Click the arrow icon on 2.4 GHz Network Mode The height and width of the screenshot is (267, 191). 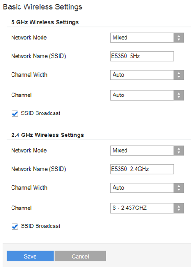click(x=179, y=150)
